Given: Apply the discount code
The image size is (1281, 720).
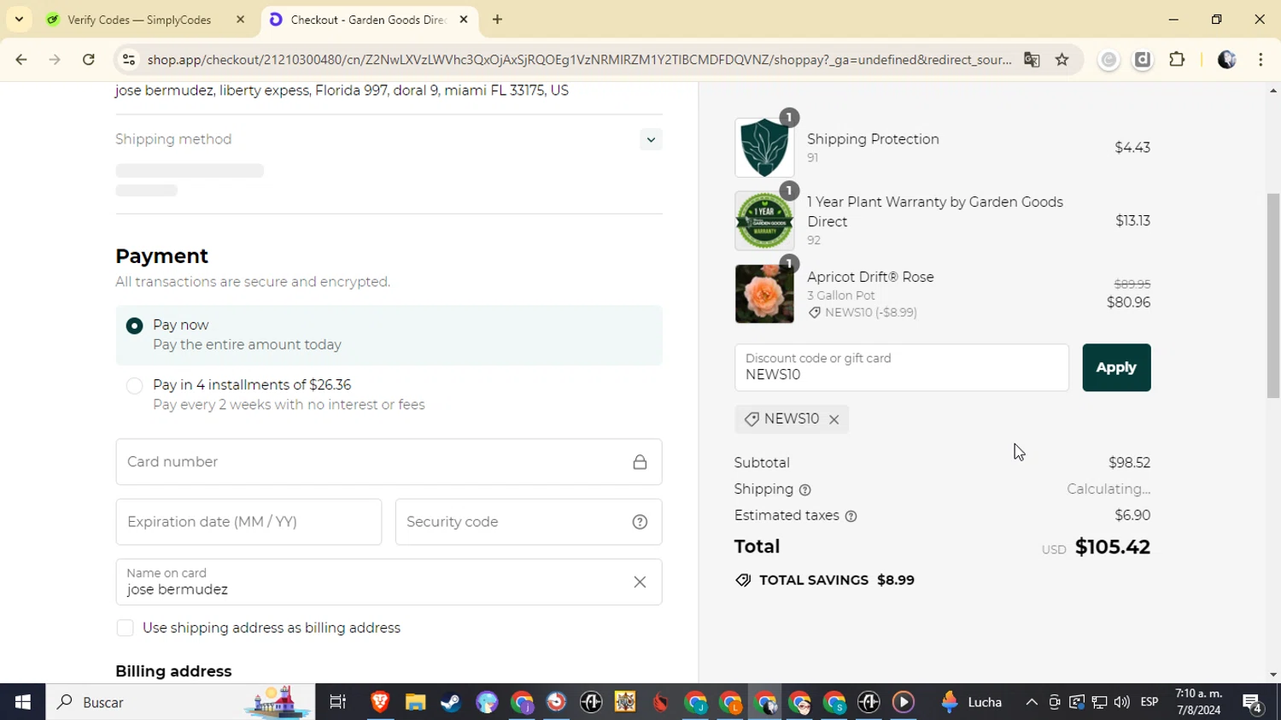Looking at the screenshot, I should coord(1116,367).
